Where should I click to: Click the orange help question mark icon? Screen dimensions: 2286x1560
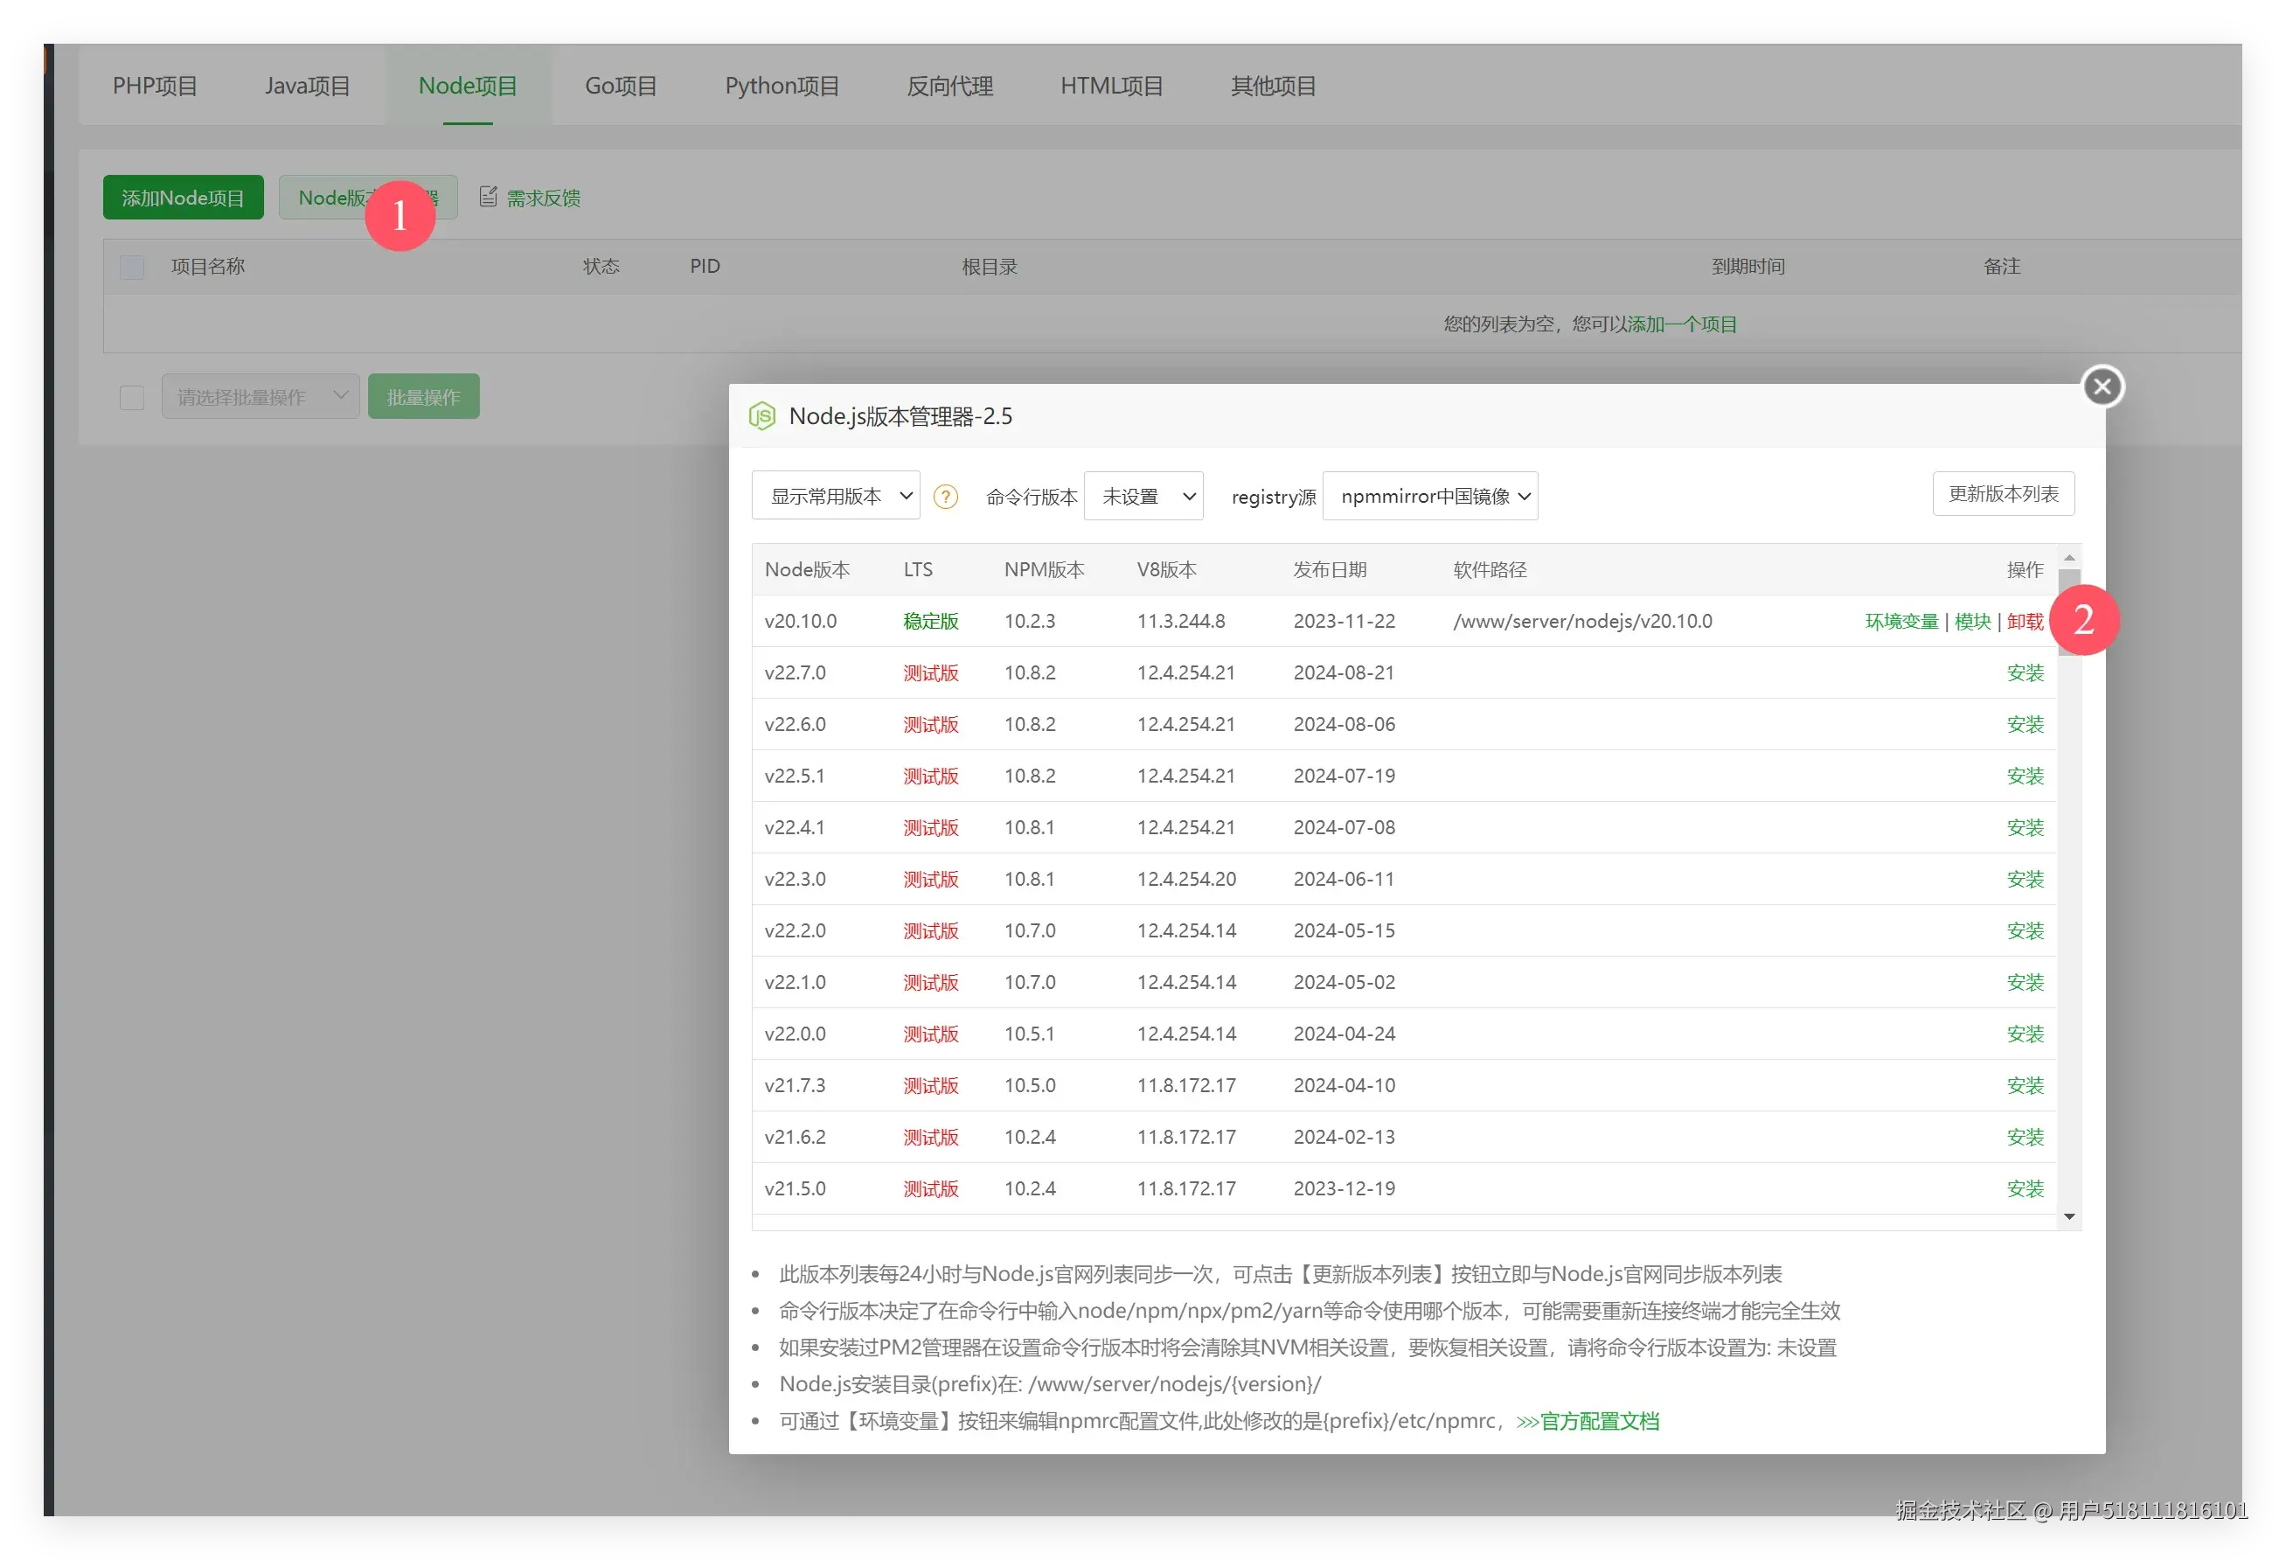click(945, 497)
